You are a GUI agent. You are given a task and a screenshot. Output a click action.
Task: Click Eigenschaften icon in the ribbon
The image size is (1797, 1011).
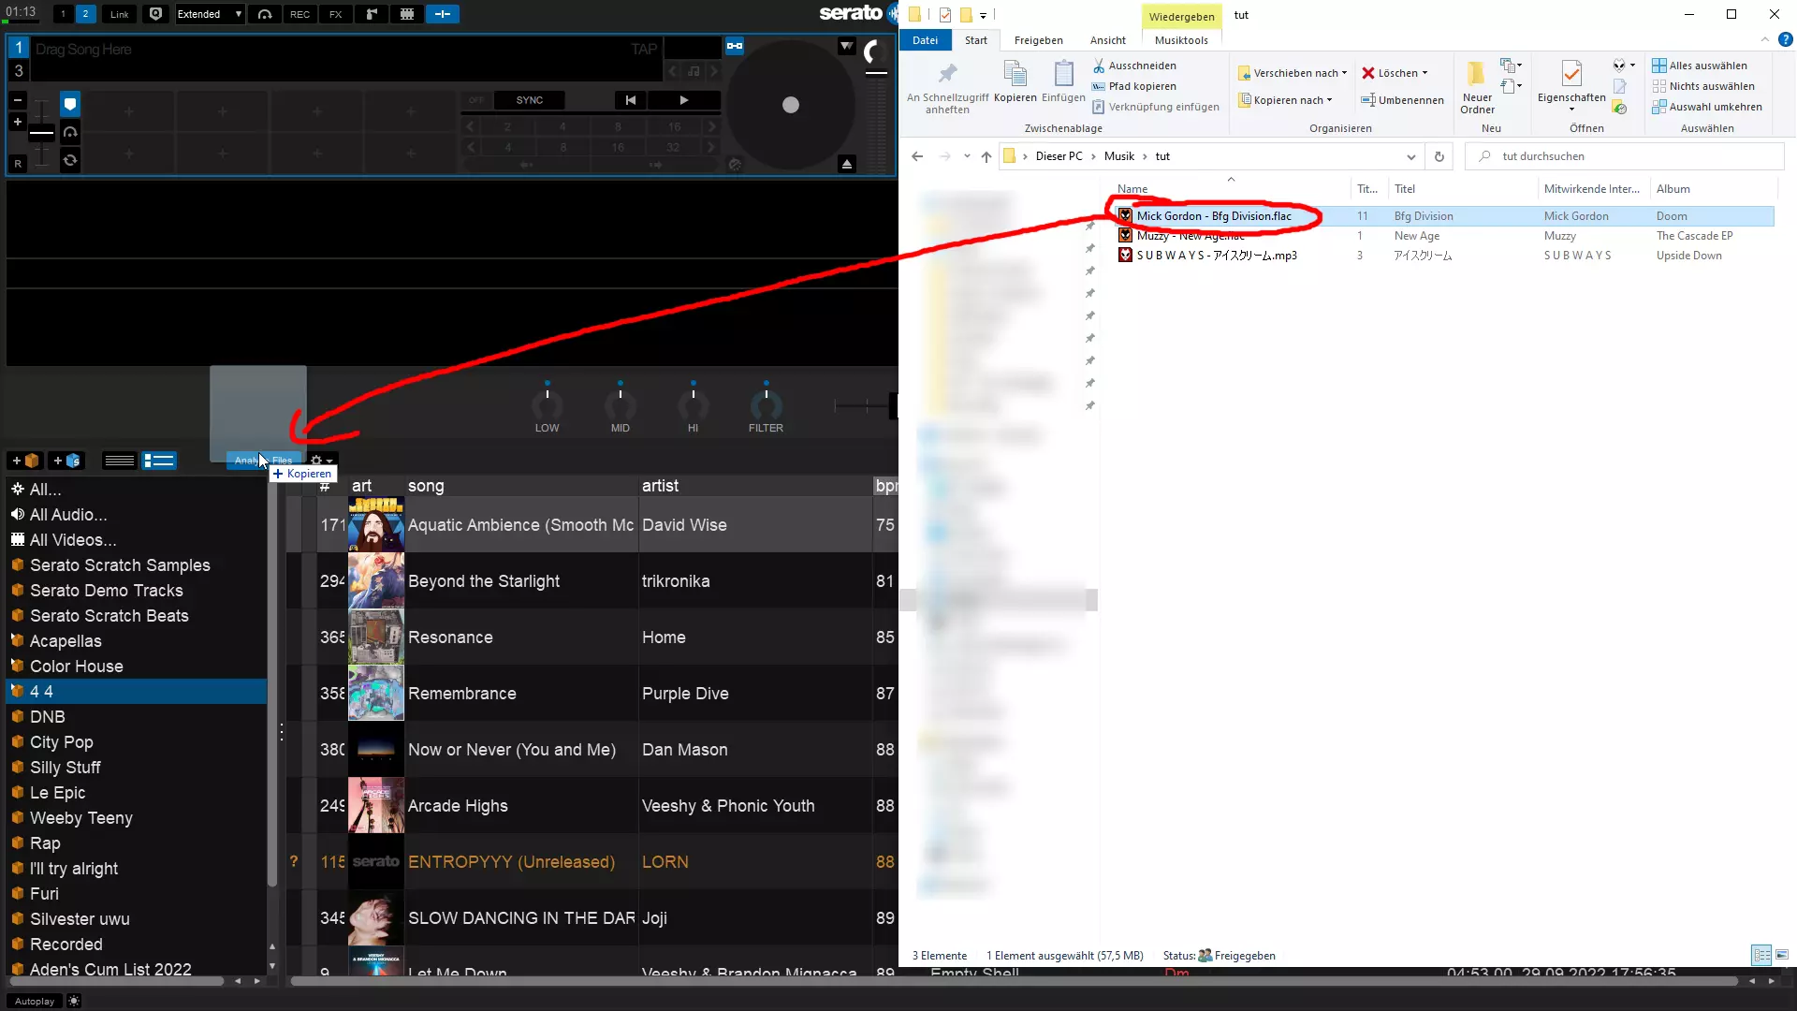[x=1571, y=75]
